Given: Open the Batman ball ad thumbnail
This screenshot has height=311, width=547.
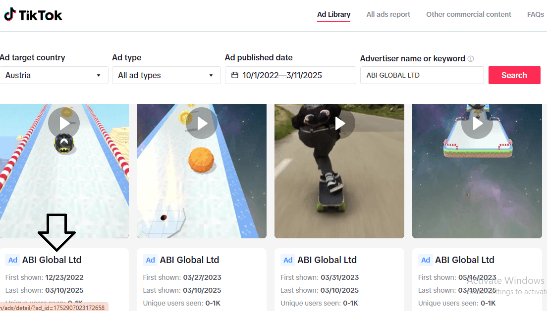Looking at the screenshot, I should [x=64, y=171].
